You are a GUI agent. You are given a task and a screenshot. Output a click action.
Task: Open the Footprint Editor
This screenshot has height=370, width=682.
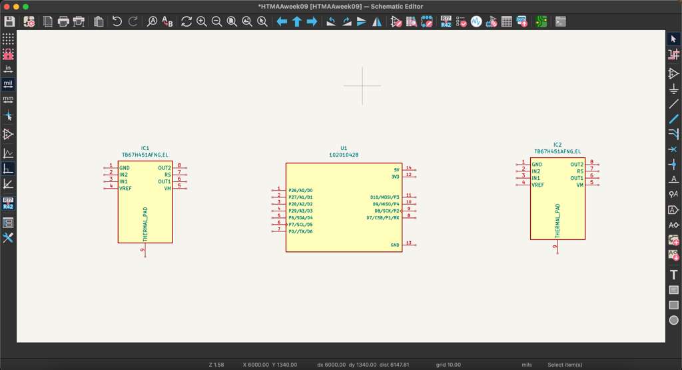[427, 21]
